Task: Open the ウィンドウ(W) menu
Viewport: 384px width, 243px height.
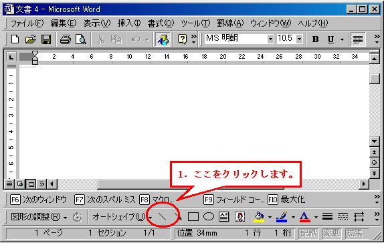Action: coord(271,23)
